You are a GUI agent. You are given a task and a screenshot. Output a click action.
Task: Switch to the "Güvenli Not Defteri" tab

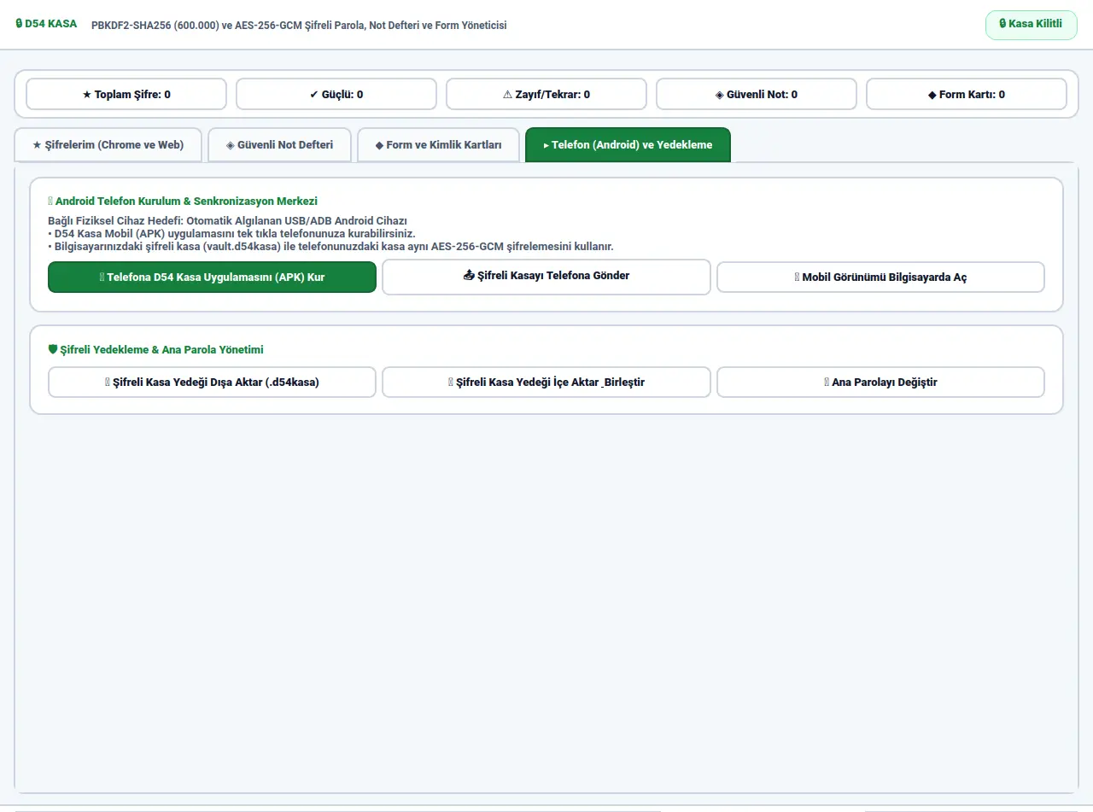(279, 145)
